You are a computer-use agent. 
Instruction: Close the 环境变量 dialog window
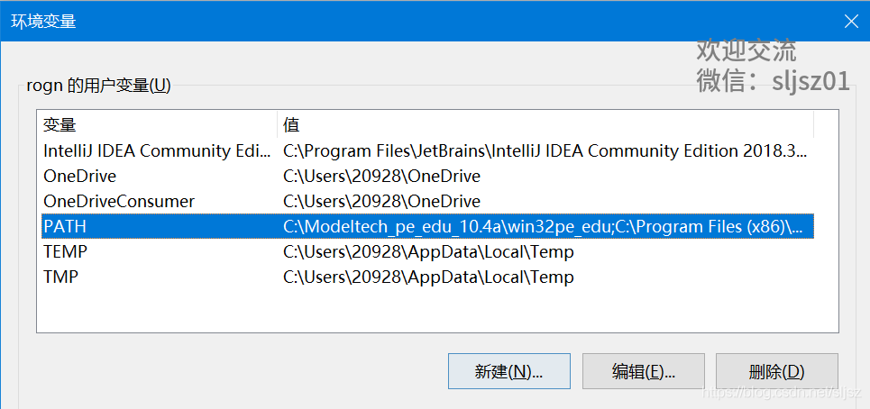point(849,21)
